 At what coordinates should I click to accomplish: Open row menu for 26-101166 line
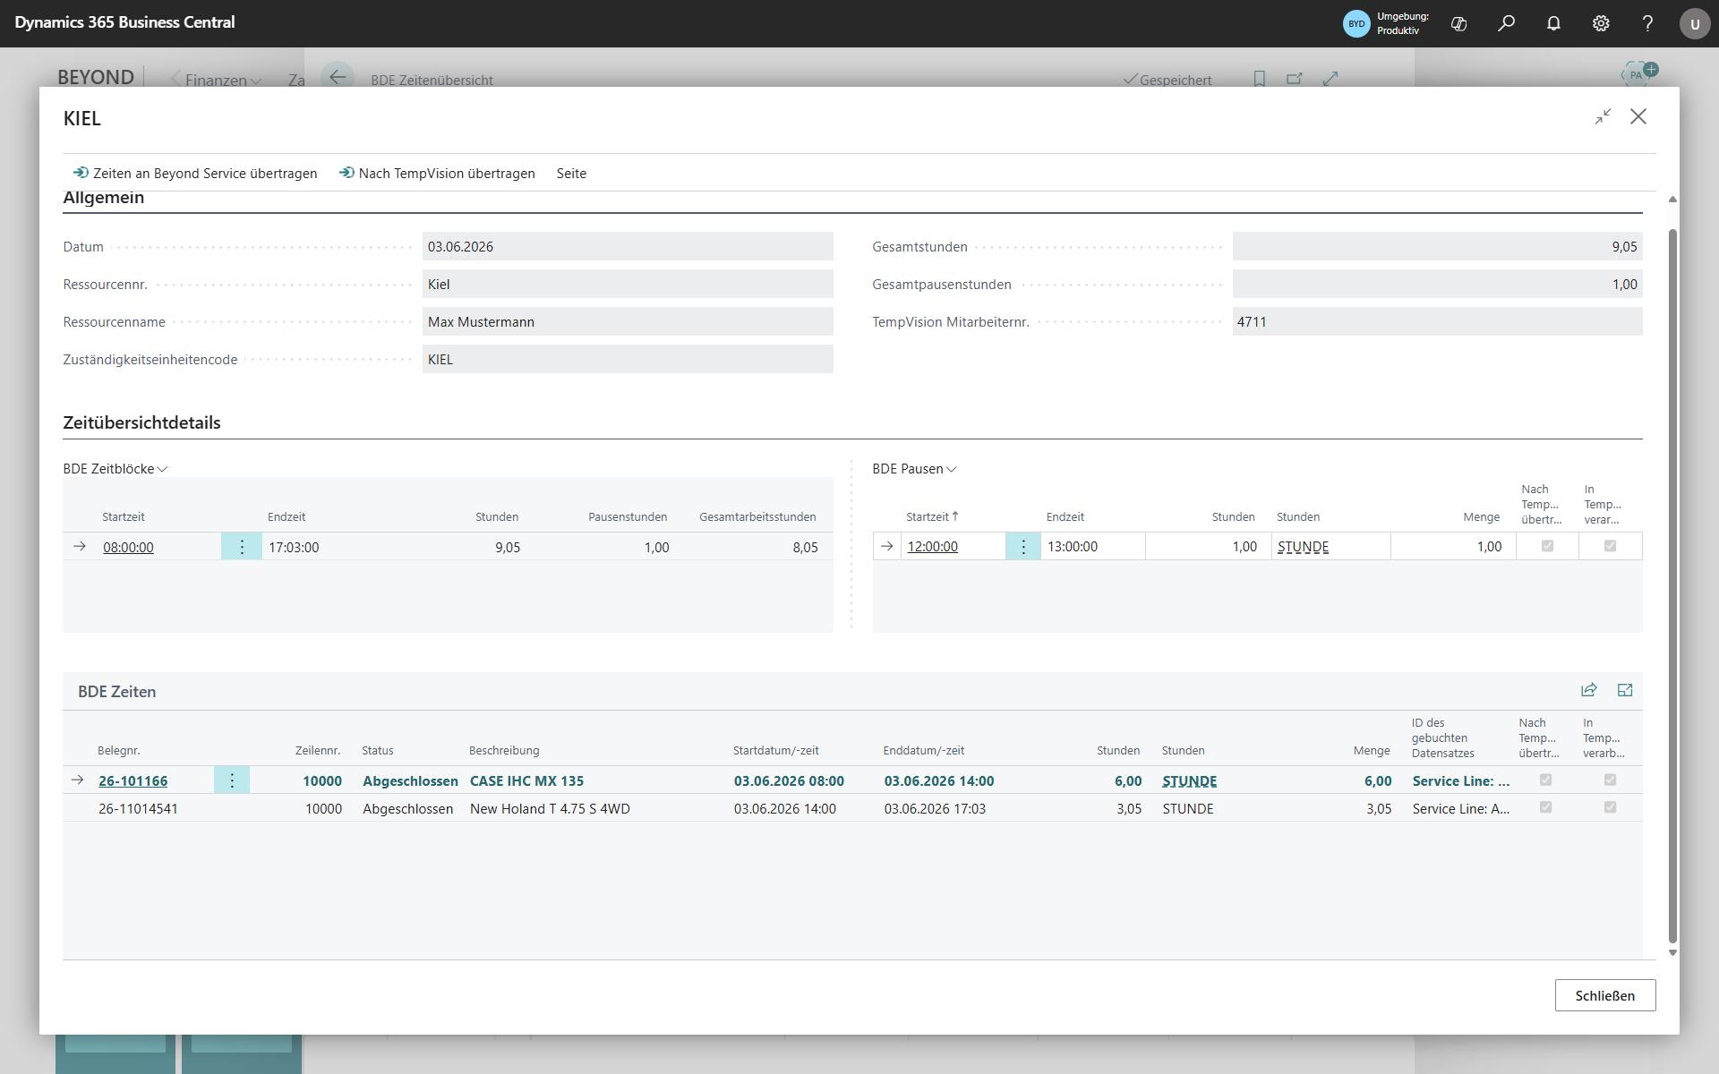[232, 780]
